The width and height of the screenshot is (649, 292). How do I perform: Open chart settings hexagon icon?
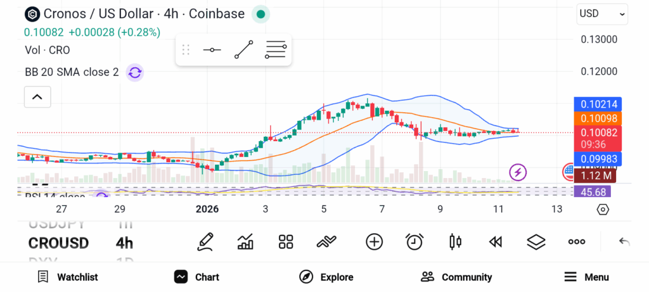coord(603,209)
